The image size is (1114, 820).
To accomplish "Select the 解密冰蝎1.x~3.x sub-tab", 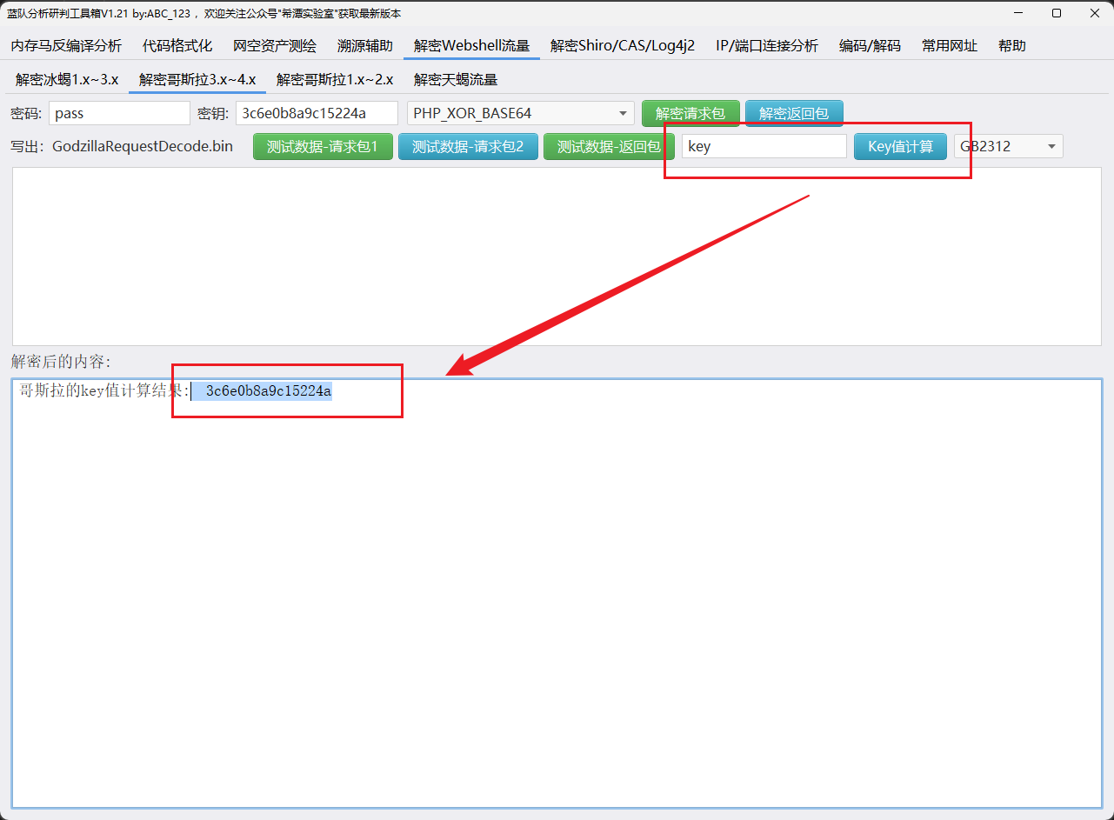I will click(67, 79).
